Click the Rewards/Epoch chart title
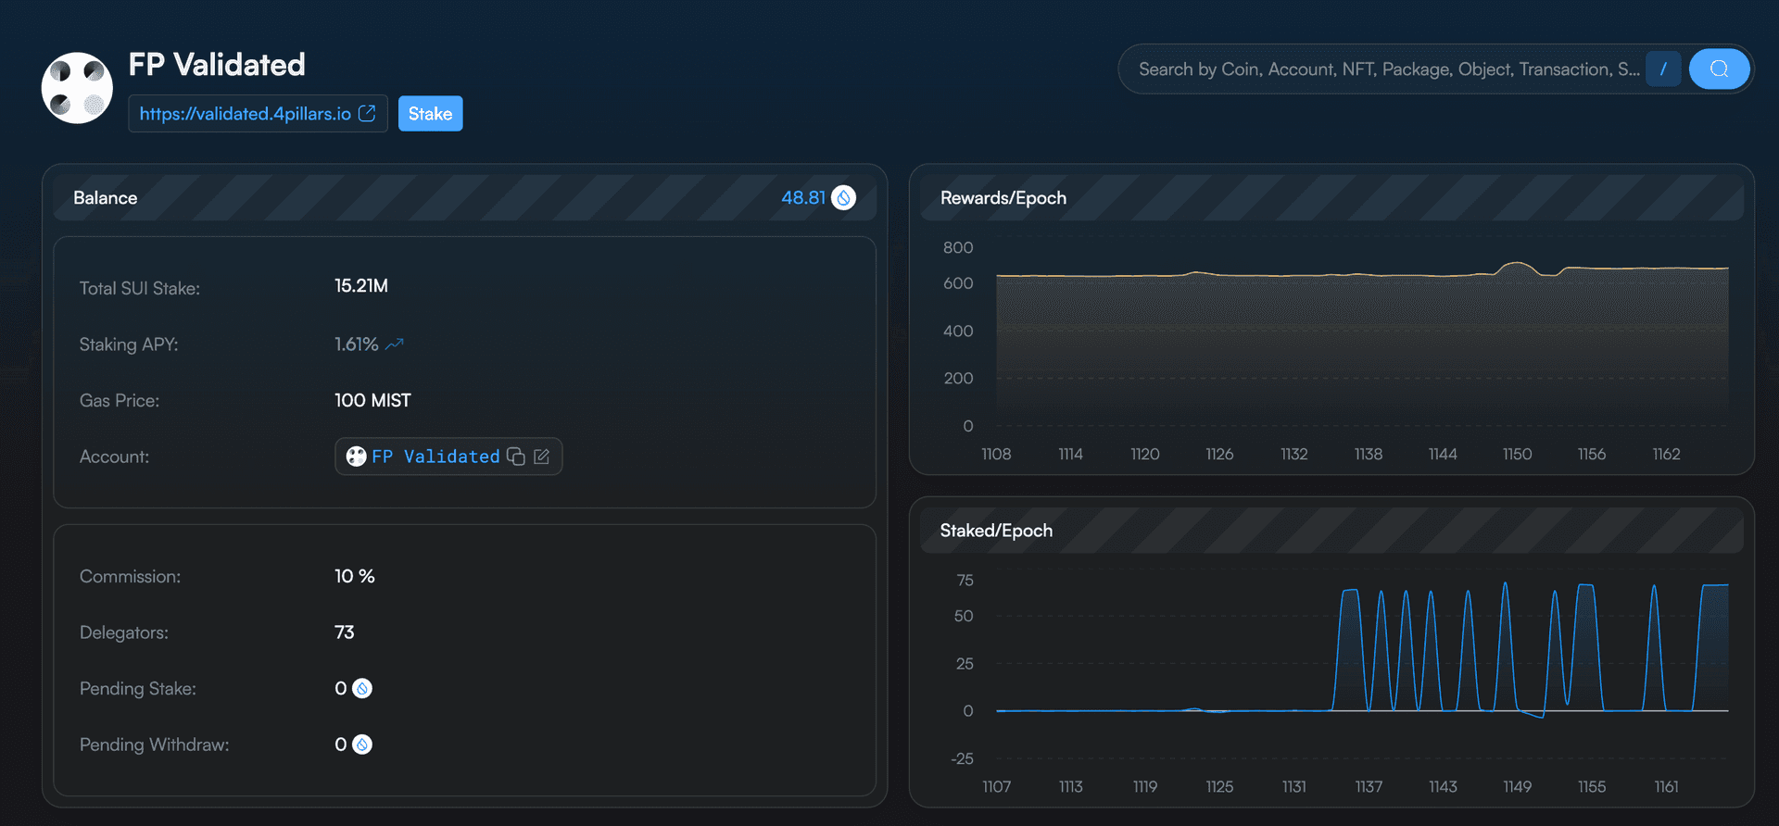The width and height of the screenshot is (1779, 826). pos(1003,198)
